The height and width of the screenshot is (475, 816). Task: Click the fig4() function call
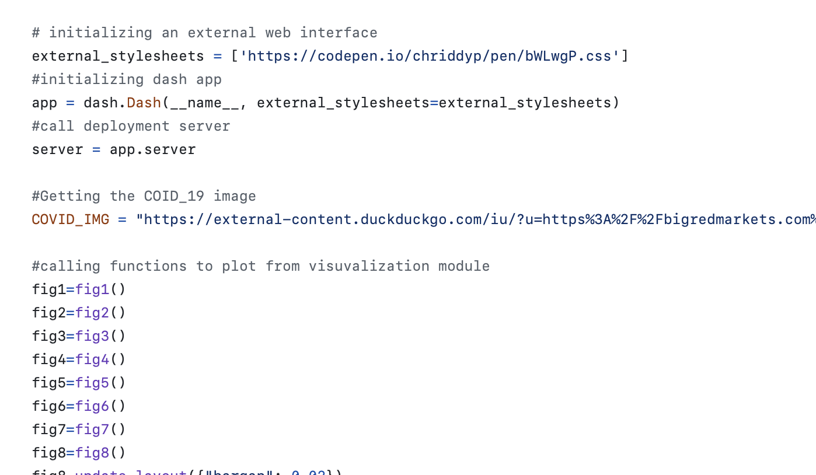click(100, 359)
